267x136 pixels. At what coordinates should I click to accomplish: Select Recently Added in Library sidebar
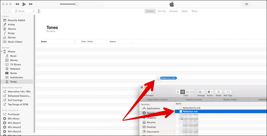(16, 20)
